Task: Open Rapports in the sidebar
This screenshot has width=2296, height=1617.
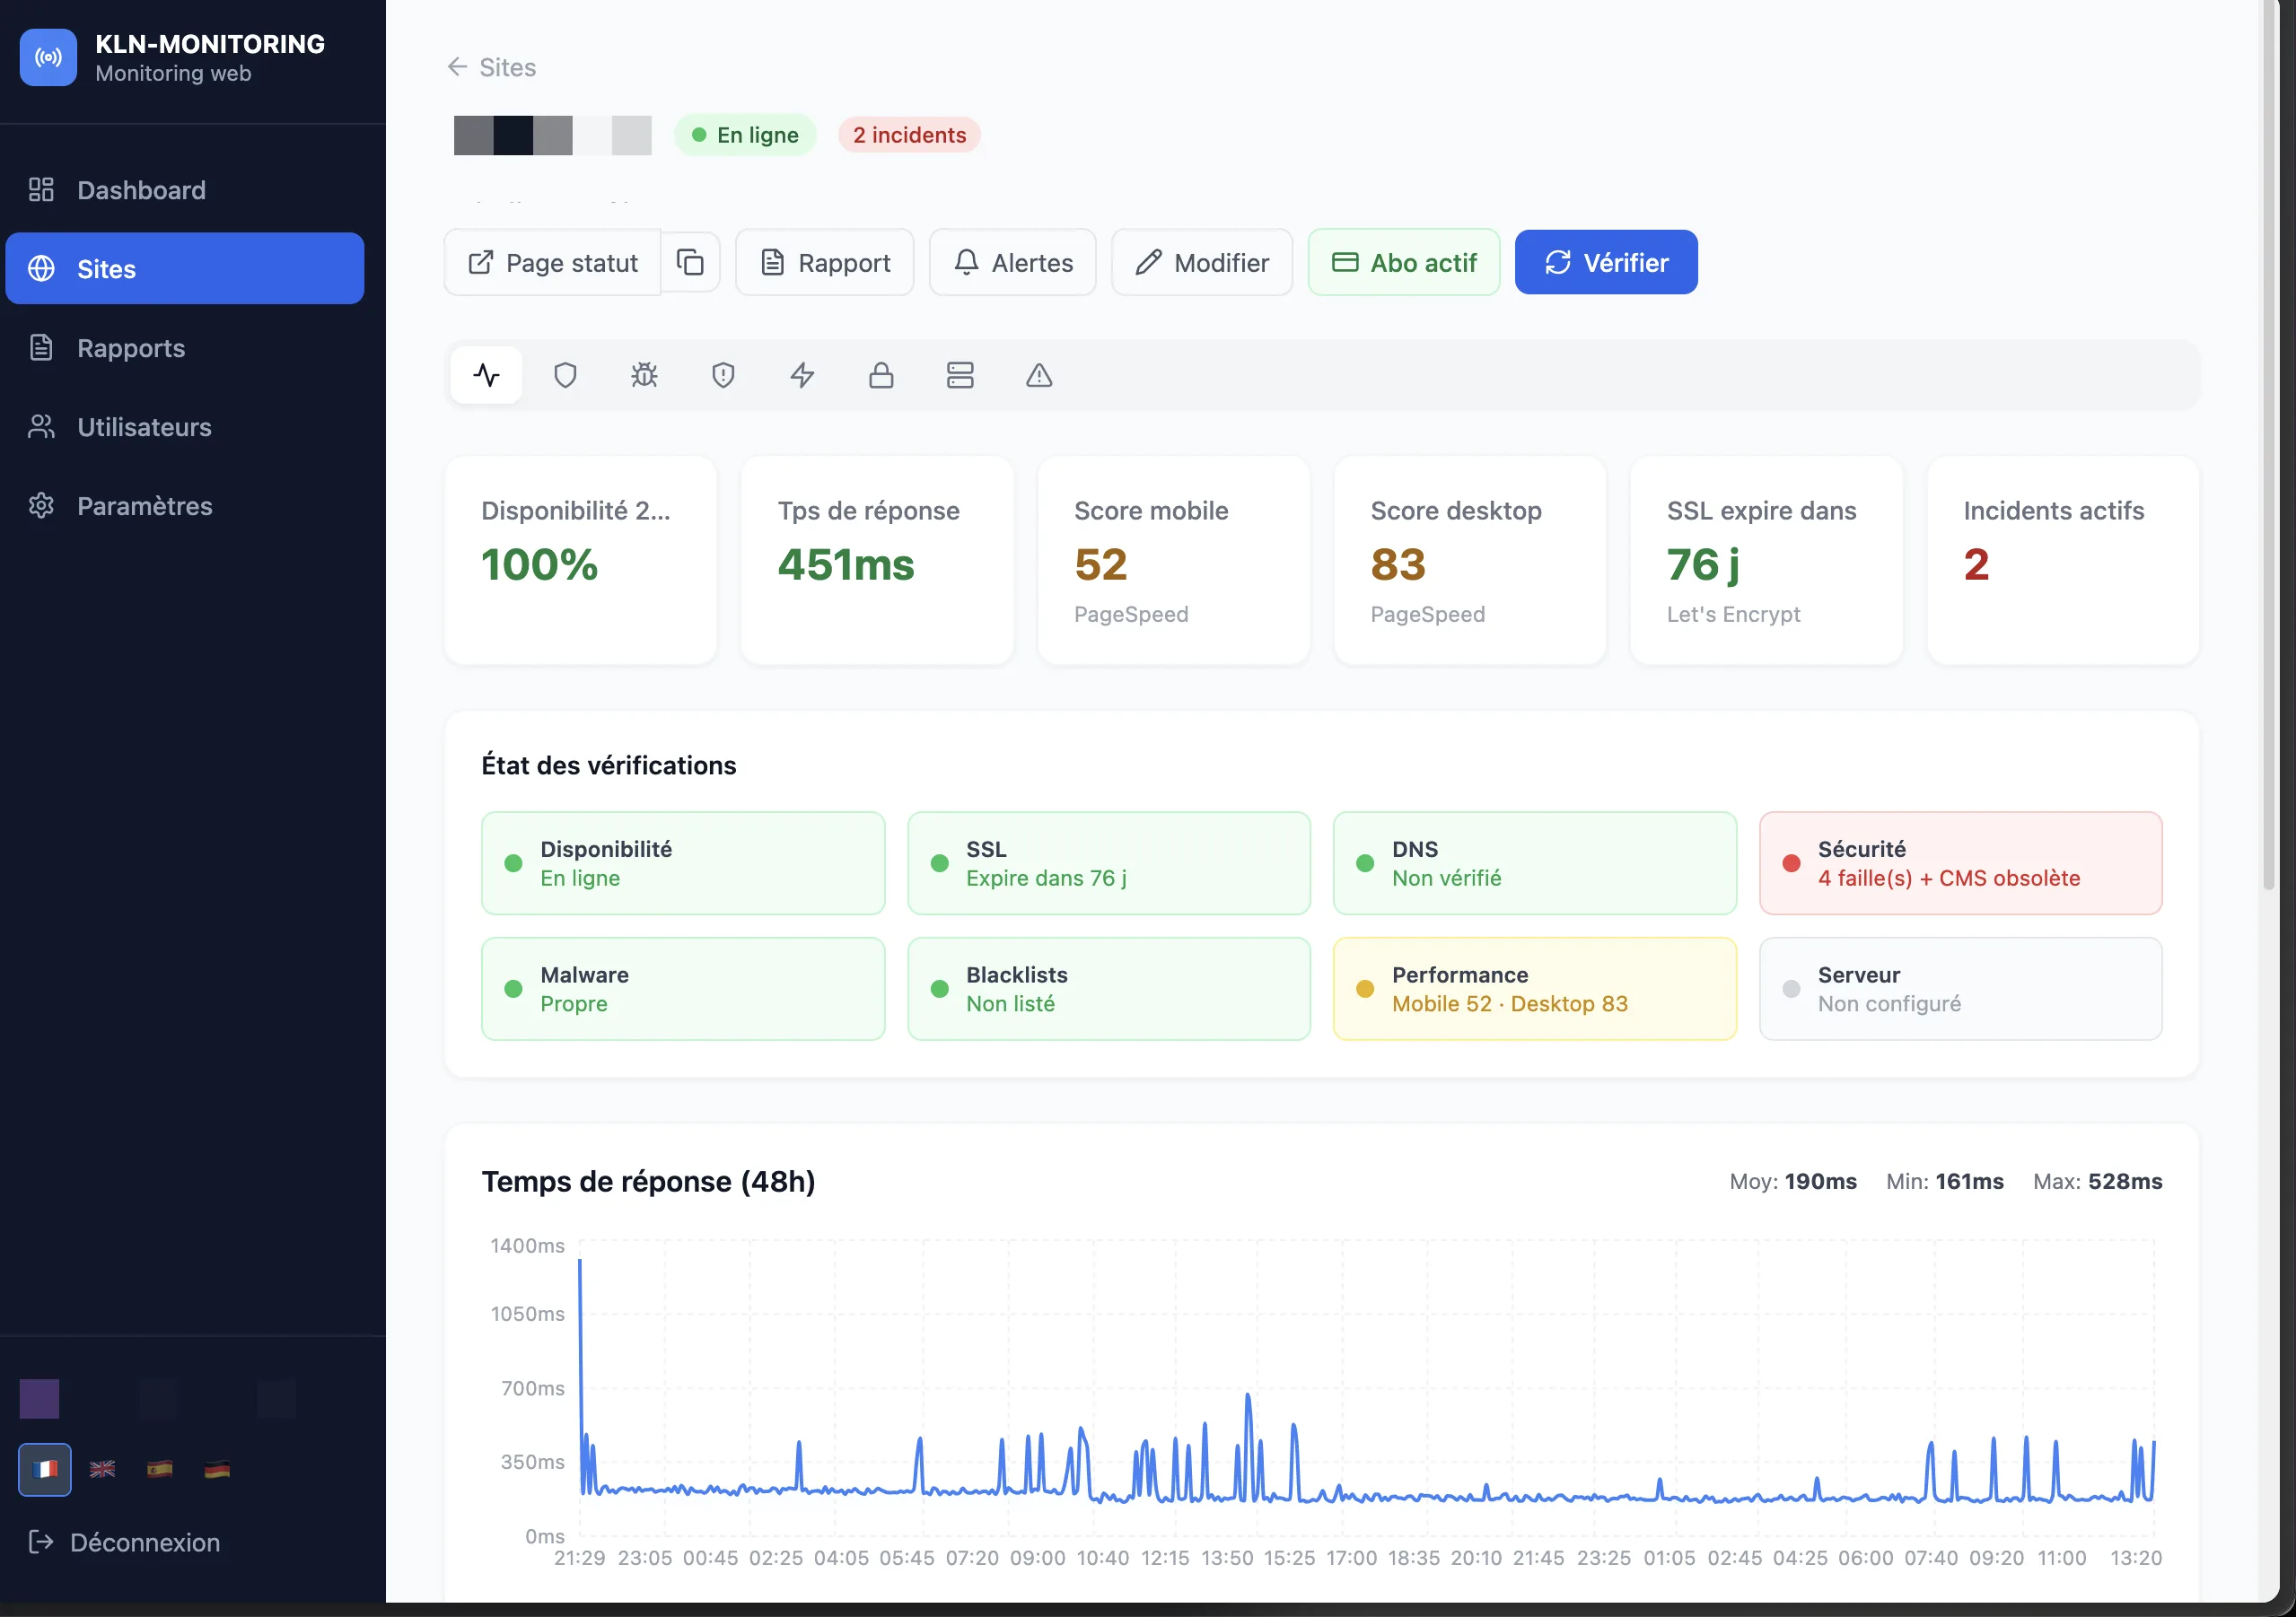Action: click(185, 348)
